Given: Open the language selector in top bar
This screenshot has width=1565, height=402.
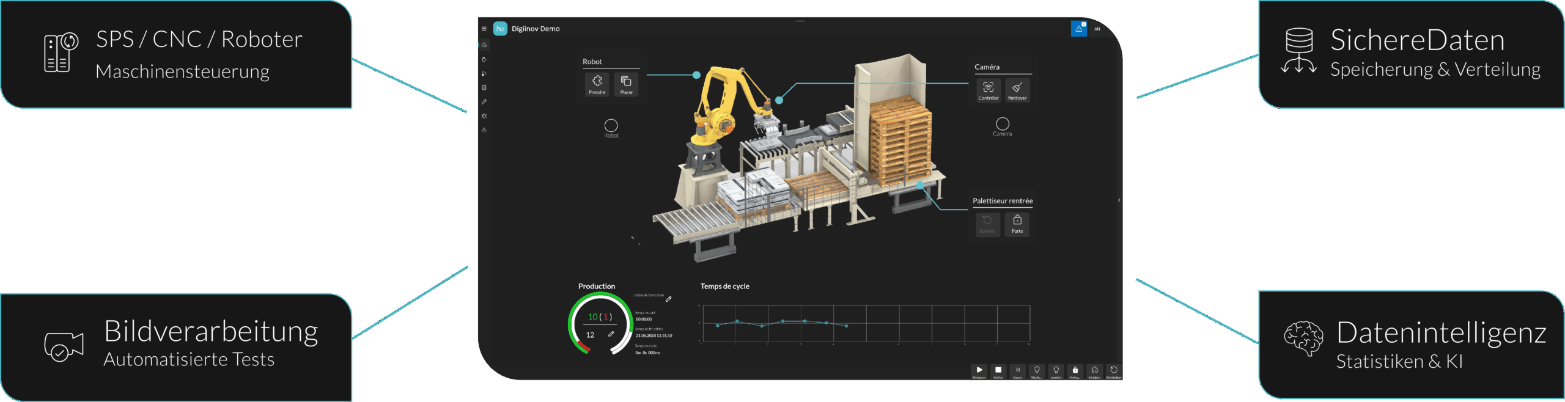Looking at the screenshot, I should (x=1097, y=29).
